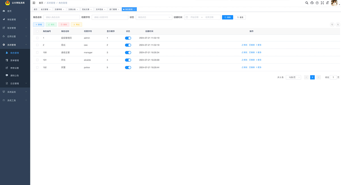Click the font size icon
The width and height of the screenshot is (341, 185).
(327, 3)
